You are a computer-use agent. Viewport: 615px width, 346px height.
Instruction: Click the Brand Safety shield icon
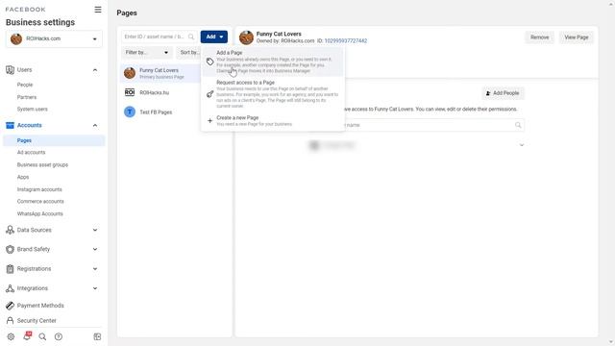pos(11,249)
